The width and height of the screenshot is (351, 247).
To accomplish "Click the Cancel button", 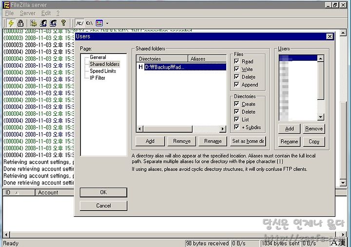I will point(103,206).
